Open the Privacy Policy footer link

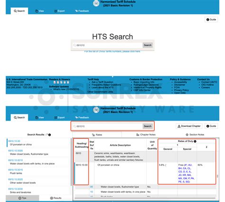[181, 90]
